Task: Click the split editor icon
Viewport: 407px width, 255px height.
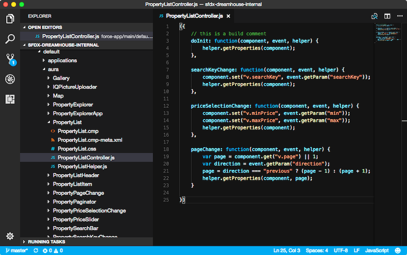Action: coord(387,16)
